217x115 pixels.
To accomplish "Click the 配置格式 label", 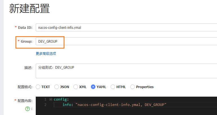I will point(25,87).
